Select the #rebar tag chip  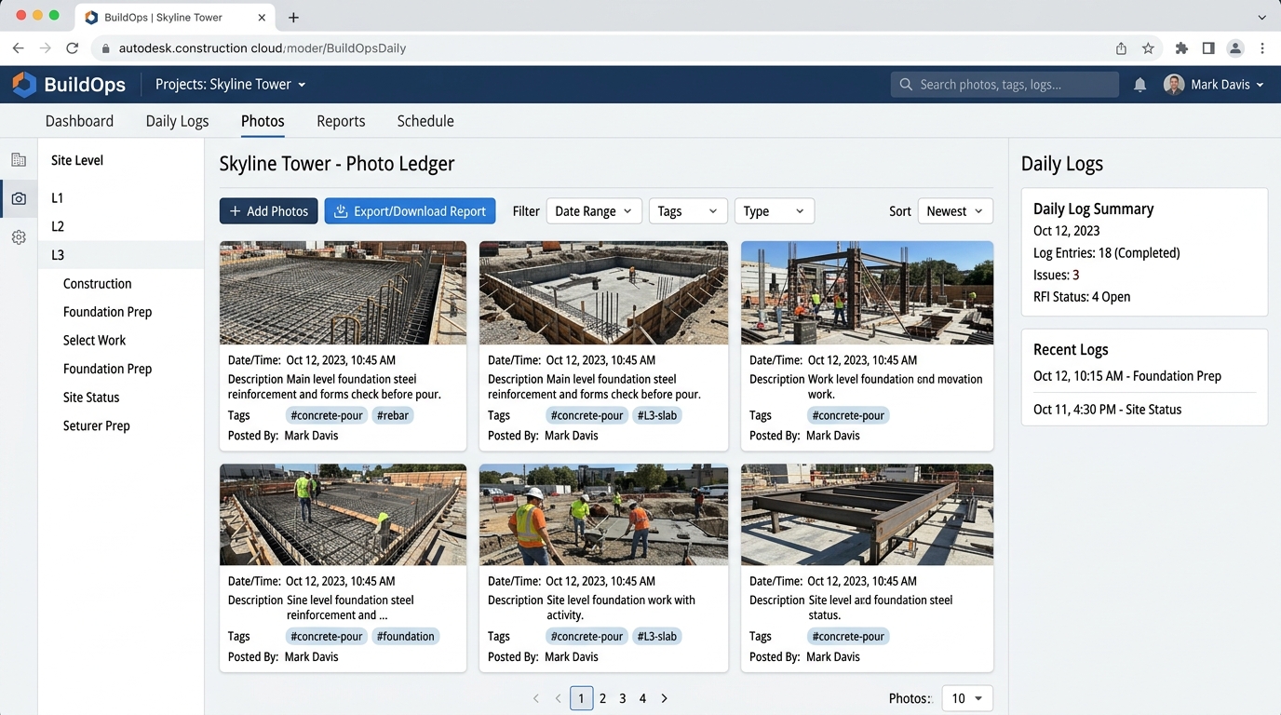coord(393,415)
